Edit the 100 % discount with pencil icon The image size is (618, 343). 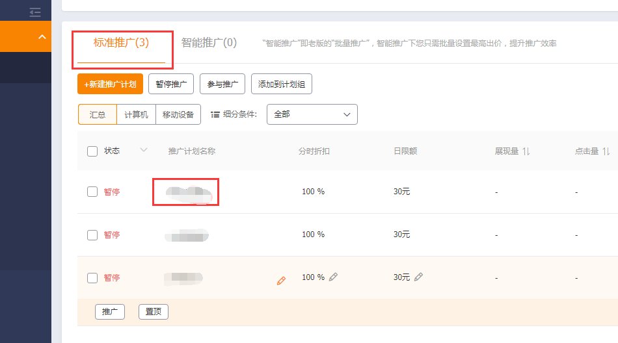(x=334, y=277)
